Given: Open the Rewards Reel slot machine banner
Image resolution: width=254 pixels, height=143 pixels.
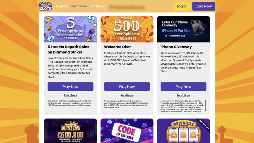Looking at the screenshot, I should pos(183,131).
